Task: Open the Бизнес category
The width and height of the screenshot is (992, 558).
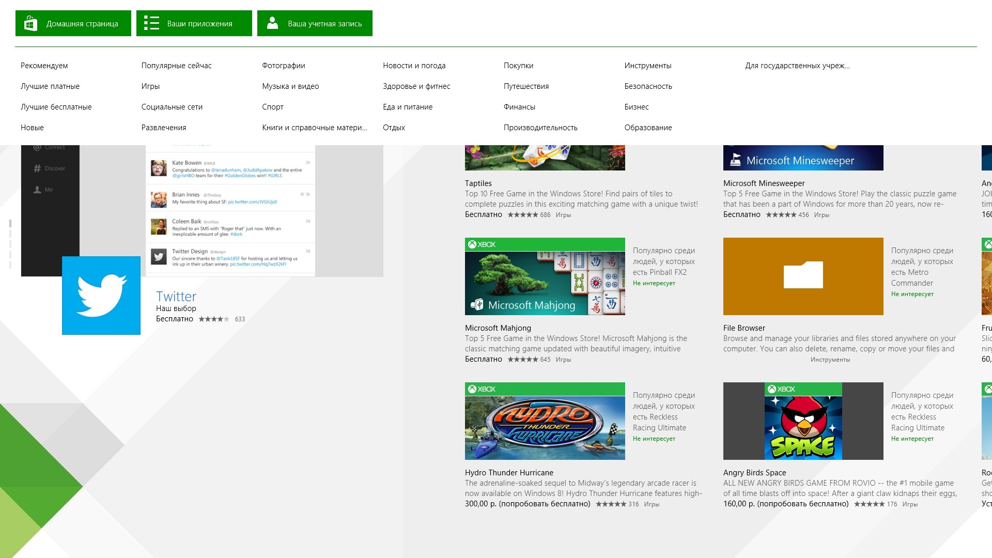Action: pos(637,107)
